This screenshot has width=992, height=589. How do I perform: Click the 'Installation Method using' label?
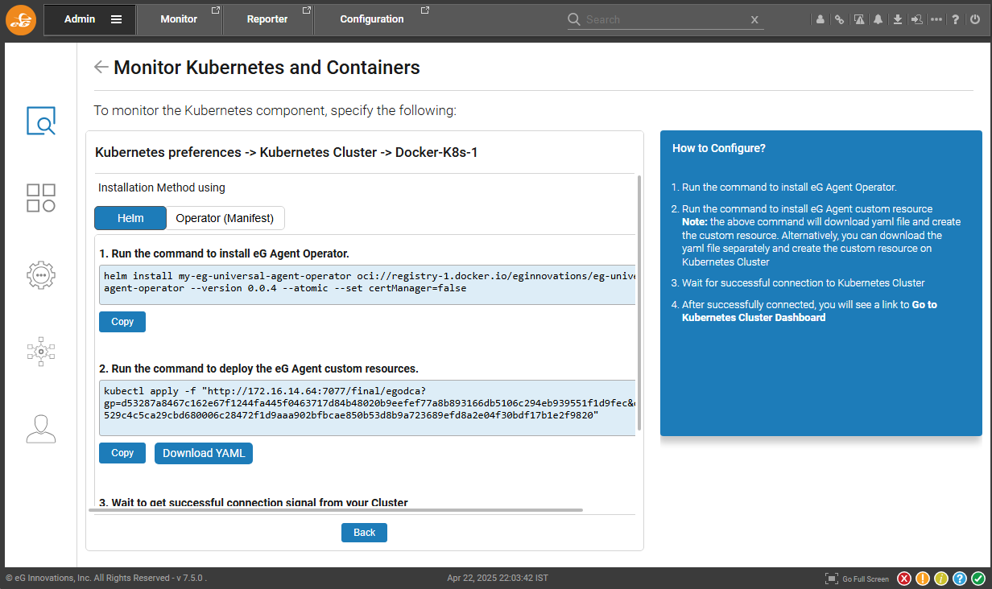pyautogui.click(x=162, y=187)
